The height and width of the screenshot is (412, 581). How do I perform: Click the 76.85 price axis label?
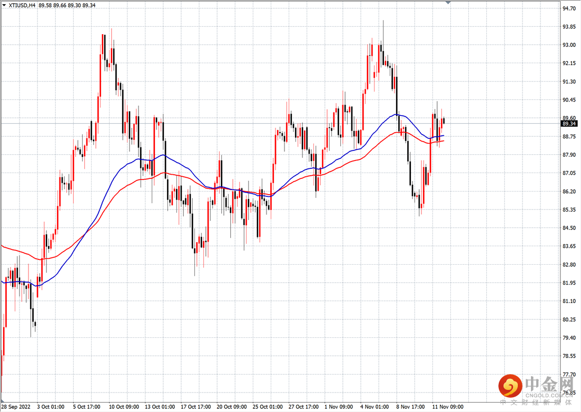click(569, 393)
